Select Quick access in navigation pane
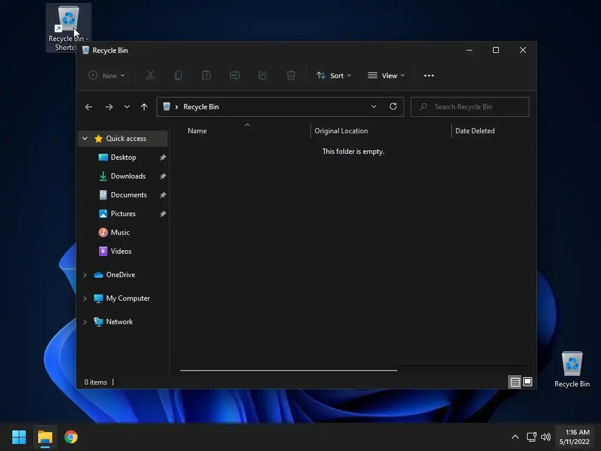Image resolution: width=601 pixels, height=451 pixels. pos(123,139)
